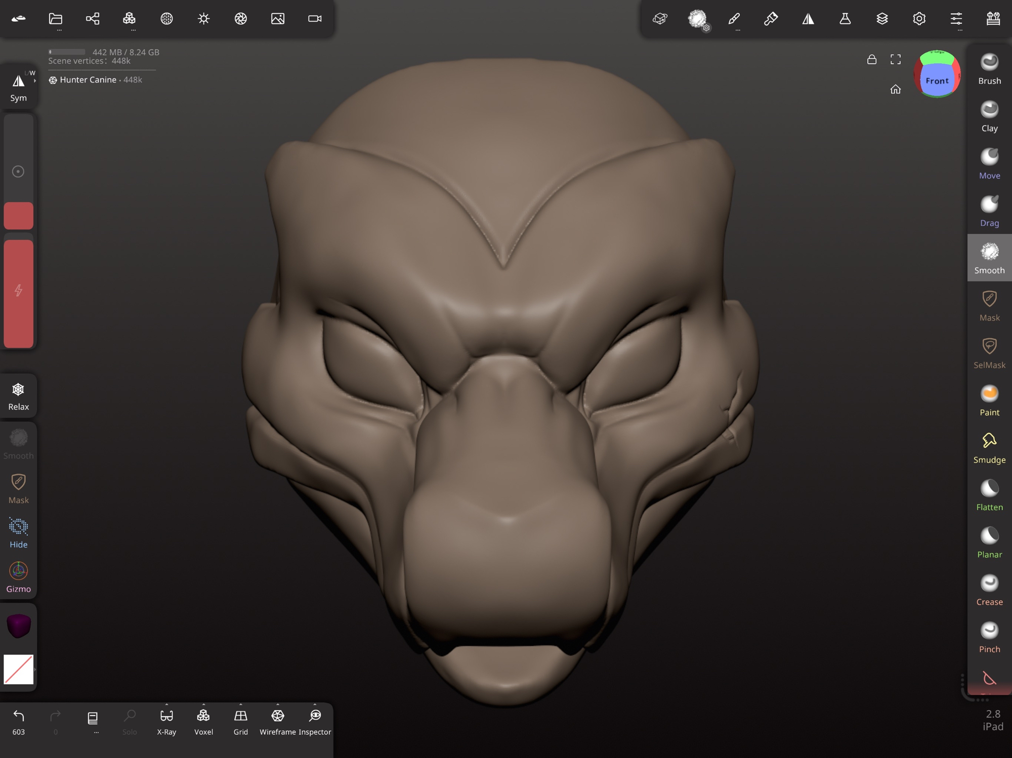Open the layers menu

click(x=882, y=19)
